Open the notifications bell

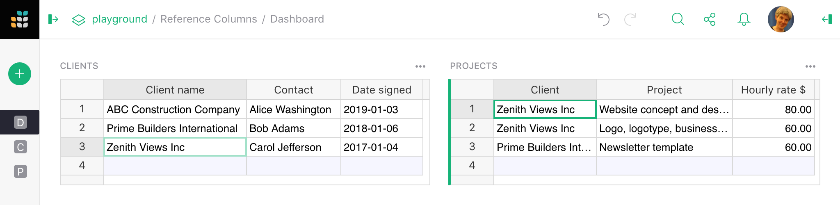(x=744, y=19)
